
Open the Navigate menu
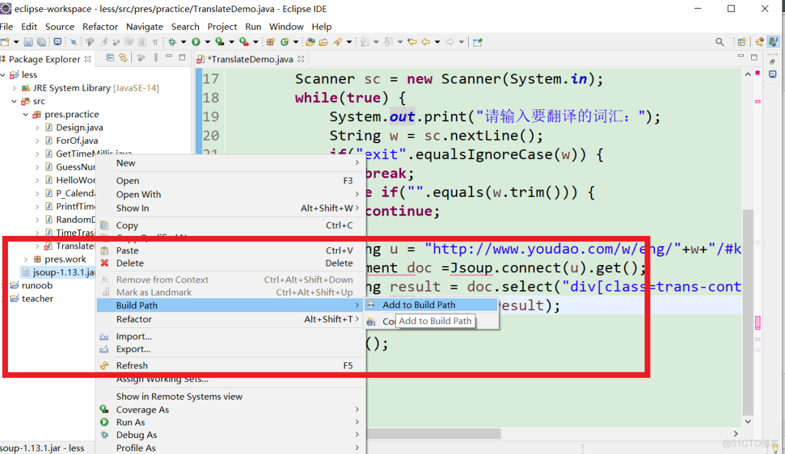[145, 27]
